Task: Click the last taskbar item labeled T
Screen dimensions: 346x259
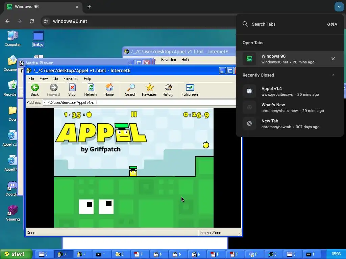Action: tap(311, 254)
